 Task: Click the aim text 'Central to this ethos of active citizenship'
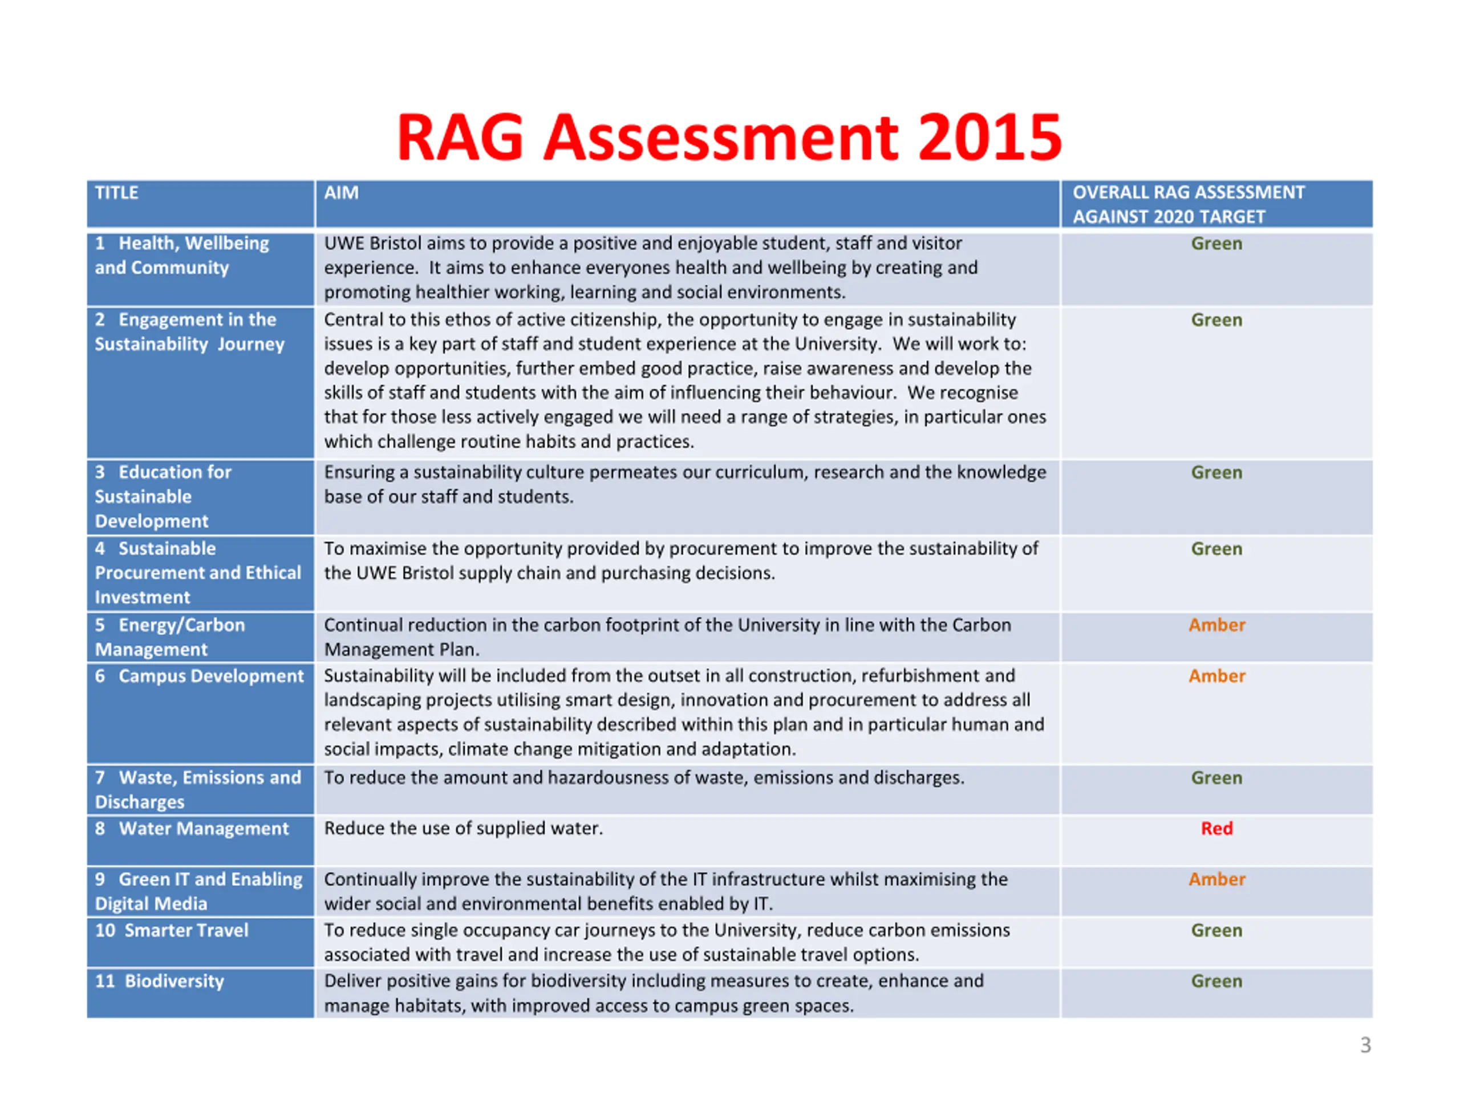point(685,381)
